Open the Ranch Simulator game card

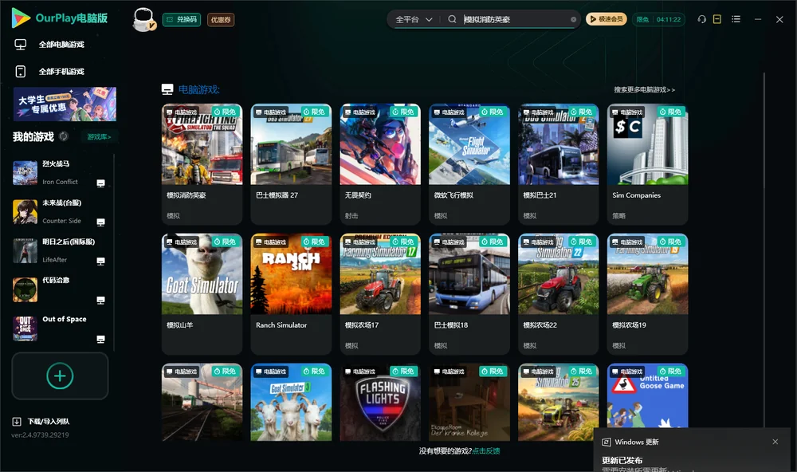[x=291, y=294]
